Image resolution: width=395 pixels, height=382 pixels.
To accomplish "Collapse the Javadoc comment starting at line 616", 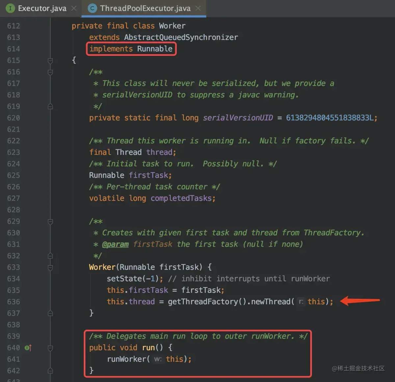I will [x=50, y=72].
